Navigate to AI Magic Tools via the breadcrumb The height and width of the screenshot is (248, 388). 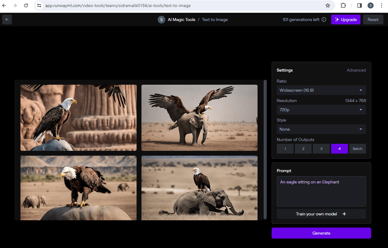click(x=181, y=19)
